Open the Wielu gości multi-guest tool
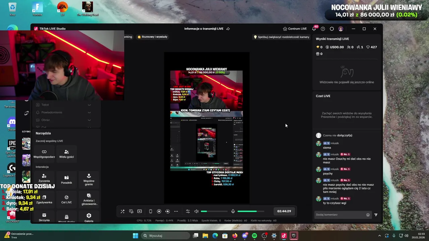The image size is (429, 241). pos(66,154)
